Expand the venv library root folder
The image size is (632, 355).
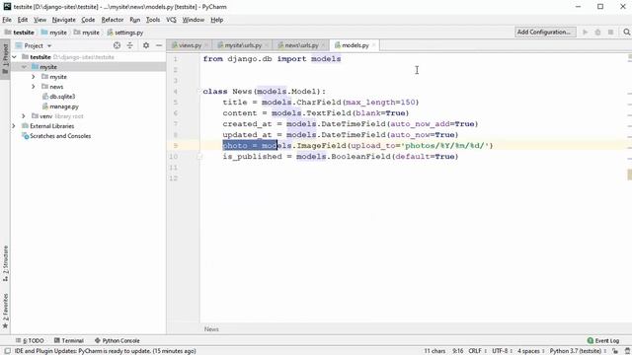[24, 116]
